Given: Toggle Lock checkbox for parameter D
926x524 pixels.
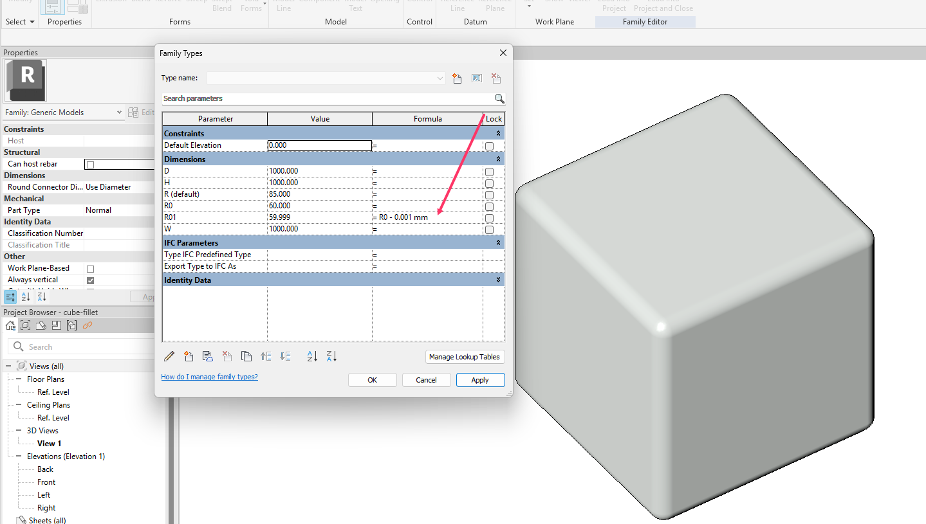Looking at the screenshot, I should click(x=489, y=172).
